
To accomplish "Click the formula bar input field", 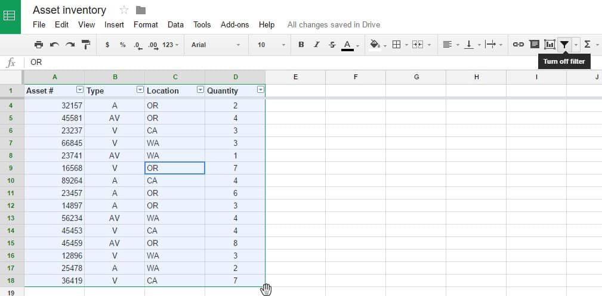I will [298, 62].
